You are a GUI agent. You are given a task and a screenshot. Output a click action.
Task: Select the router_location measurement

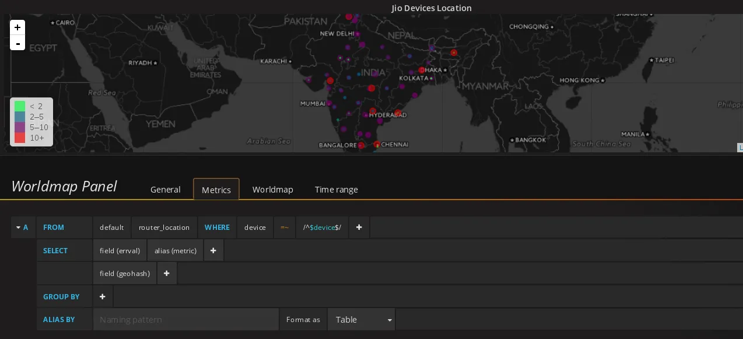(164, 227)
